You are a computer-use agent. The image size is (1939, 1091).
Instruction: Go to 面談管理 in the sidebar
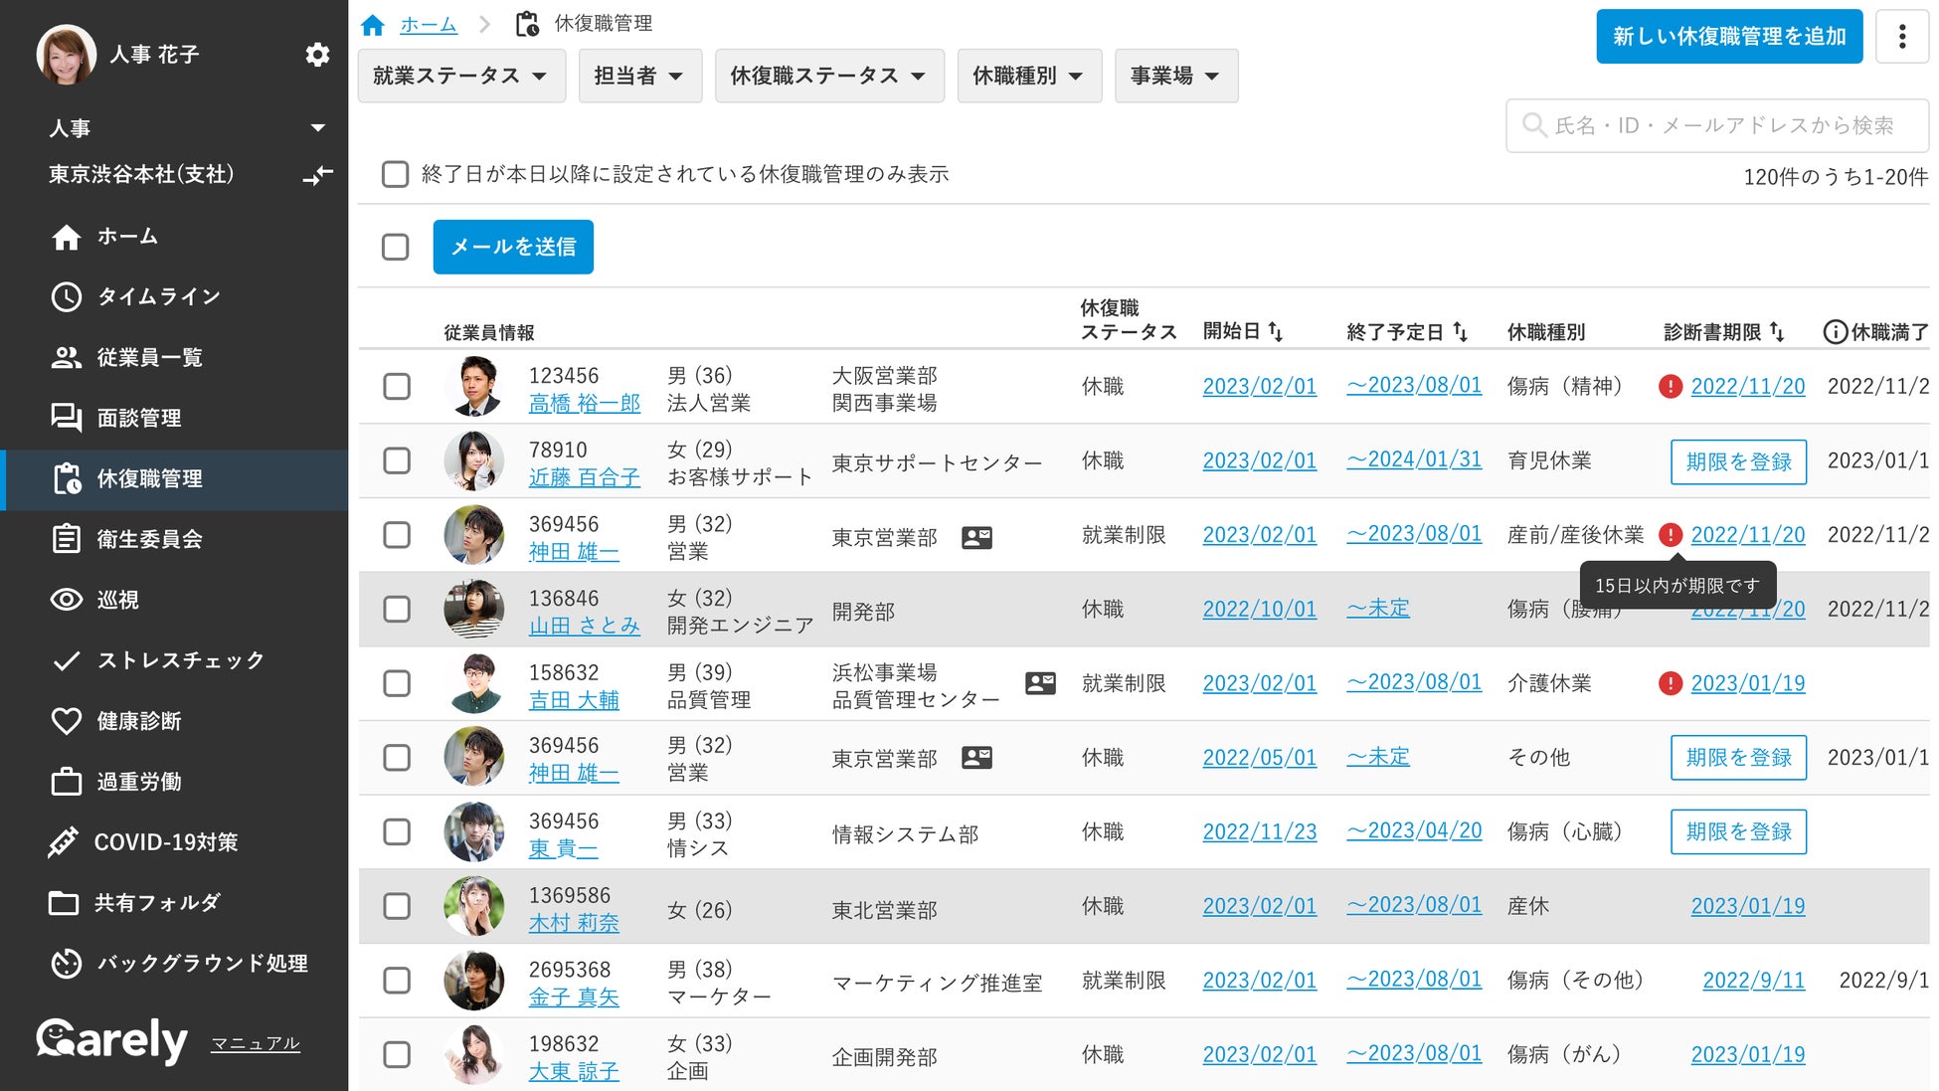[x=138, y=418]
